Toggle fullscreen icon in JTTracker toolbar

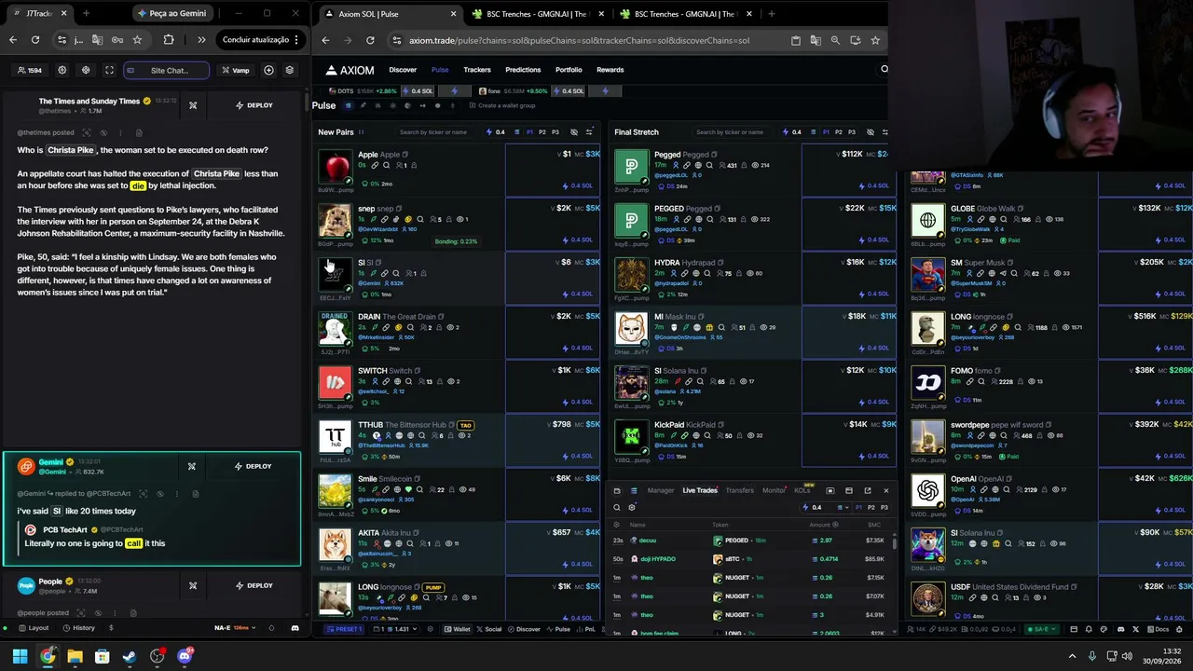(x=109, y=70)
